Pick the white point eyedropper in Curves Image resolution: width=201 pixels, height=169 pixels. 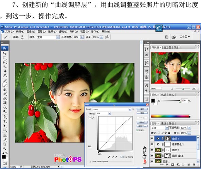[116, 157]
